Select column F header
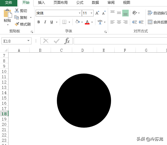The image size is (167, 145). pos(125,50)
